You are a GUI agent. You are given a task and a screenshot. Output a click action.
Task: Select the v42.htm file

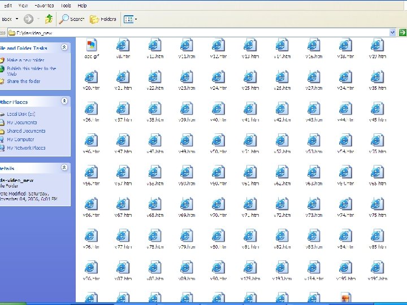282,112
